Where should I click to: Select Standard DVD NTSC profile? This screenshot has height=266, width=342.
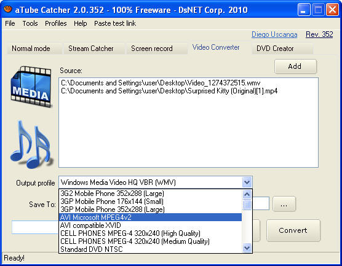click(x=150, y=249)
